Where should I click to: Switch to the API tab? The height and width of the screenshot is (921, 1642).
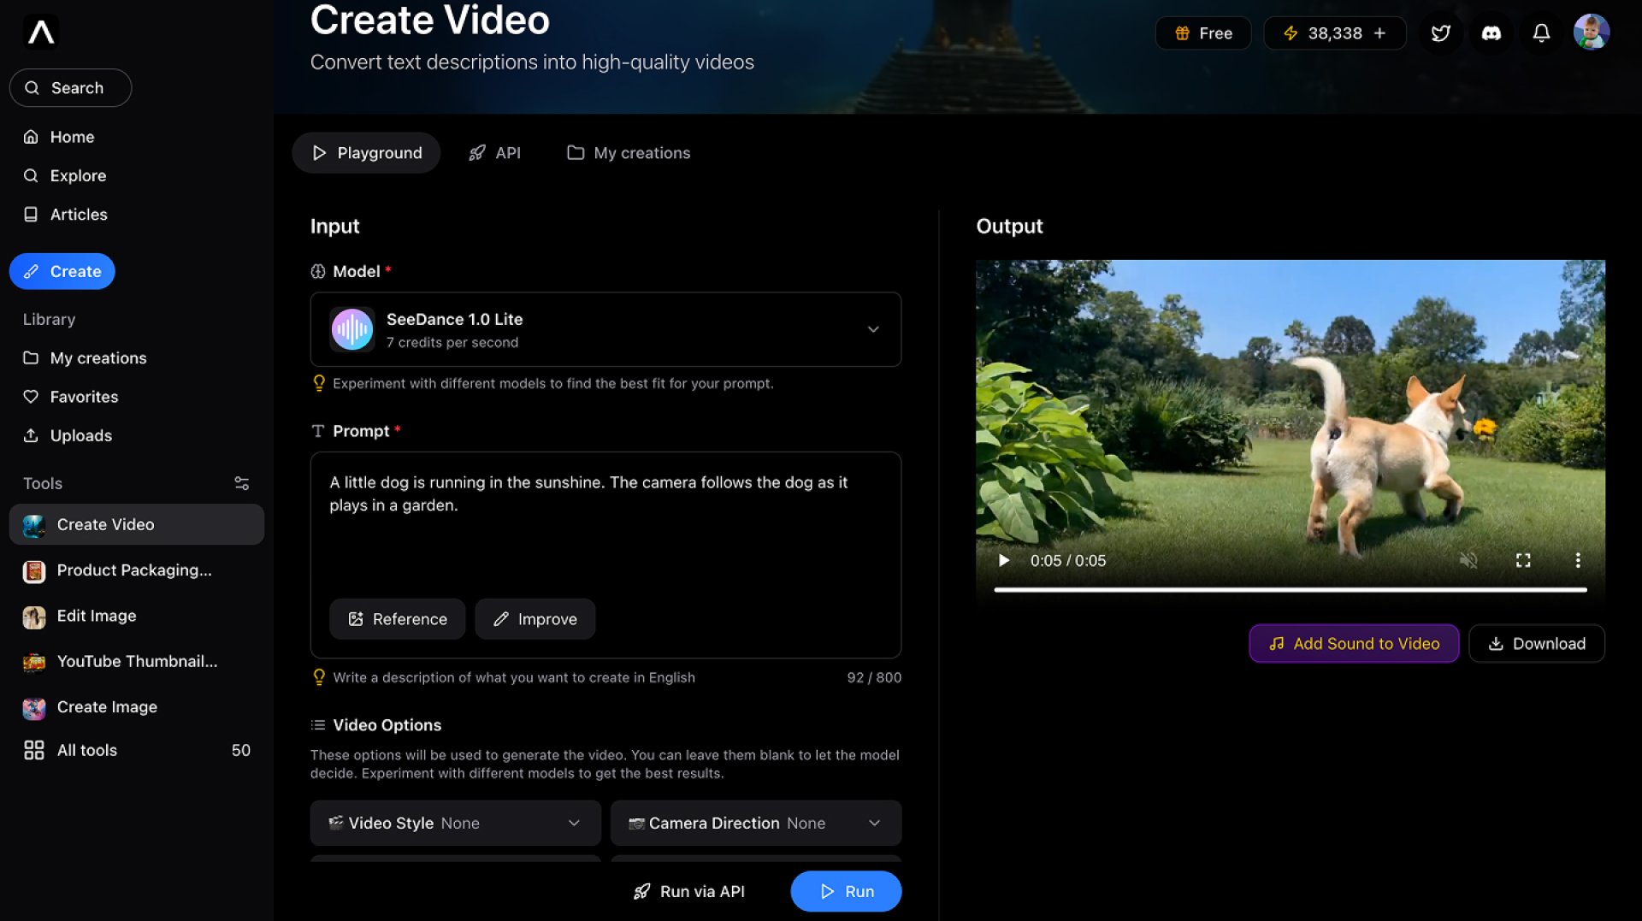tap(494, 152)
